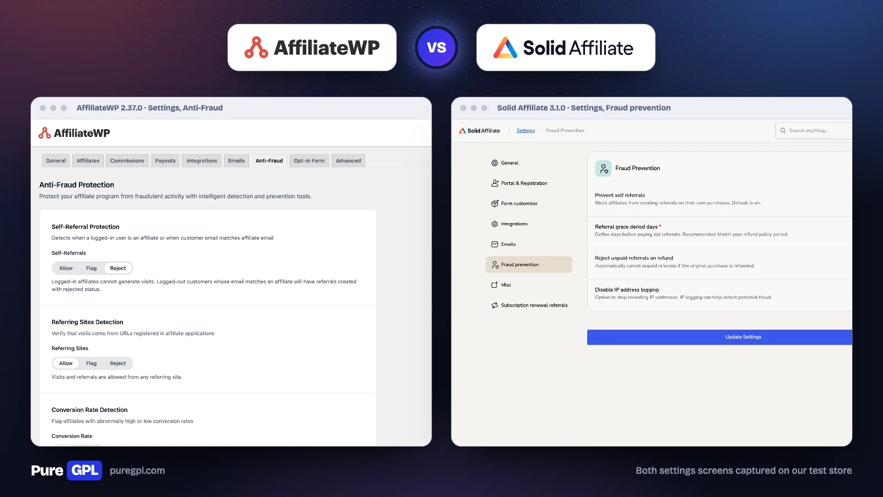Click the Update Settings button
The height and width of the screenshot is (497, 883).
click(720, 337)
